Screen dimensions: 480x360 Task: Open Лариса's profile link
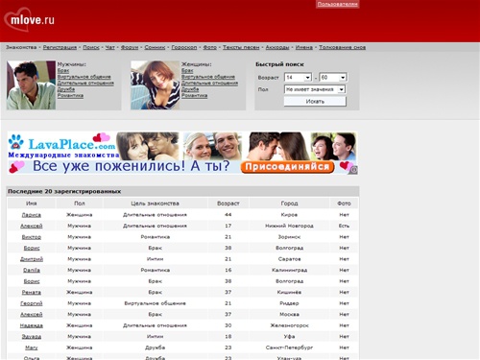tap(32, 215)
